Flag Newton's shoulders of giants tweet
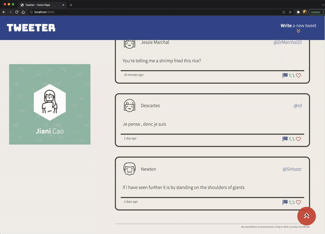This screenshot has width=325, height=234. click(285, 202)
